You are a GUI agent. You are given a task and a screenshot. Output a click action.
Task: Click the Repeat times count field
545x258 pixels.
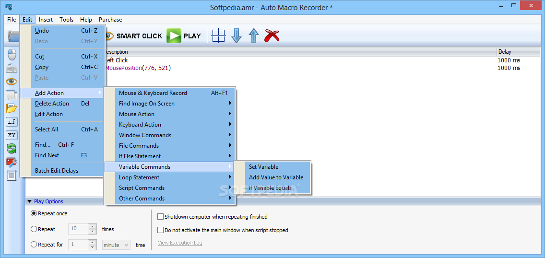click(x=79, y=229)
